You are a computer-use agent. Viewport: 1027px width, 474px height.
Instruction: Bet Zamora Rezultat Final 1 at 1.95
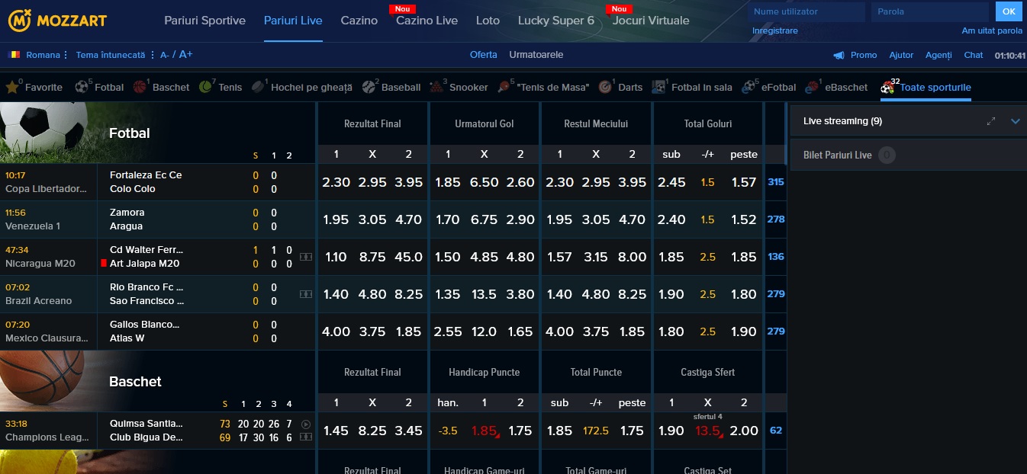(336, 219)
